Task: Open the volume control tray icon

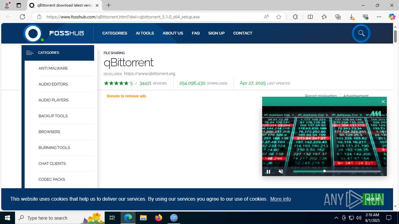Action: (359, 218)
